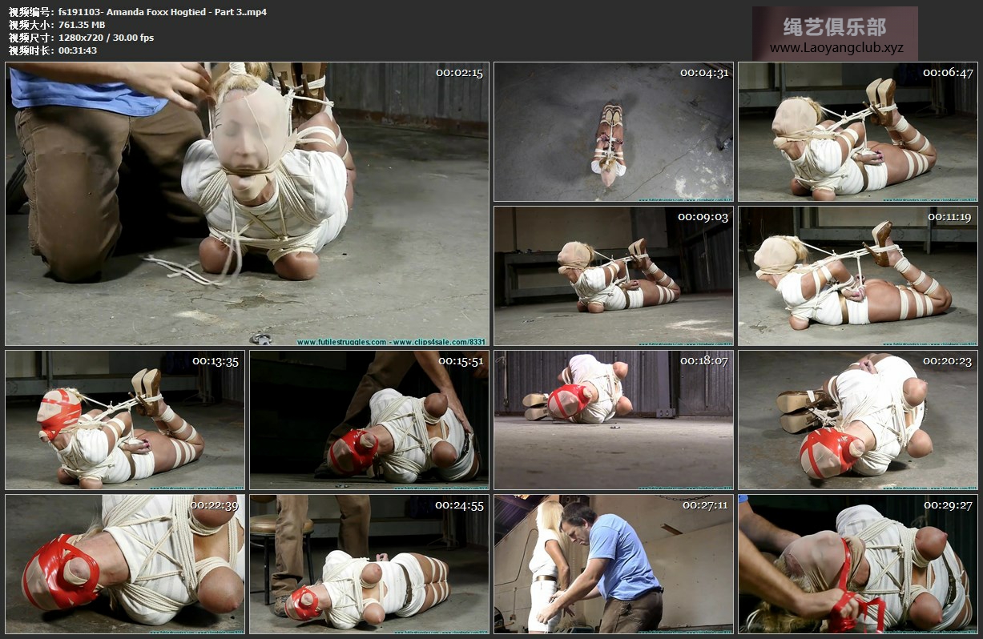Image resolution: width=983 pixels, height=639 pixels.
Task: Click the frame marked 00:27:11
Action: 613,564
